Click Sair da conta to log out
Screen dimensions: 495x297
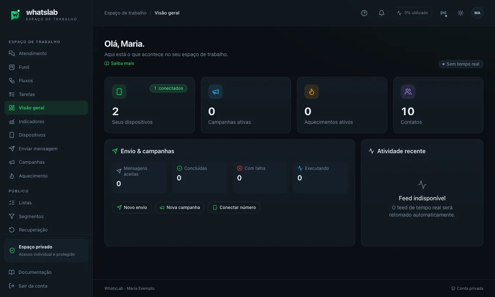pos(33,286)
